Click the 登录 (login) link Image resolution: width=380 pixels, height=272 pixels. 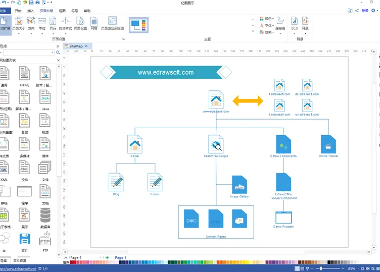(365, 11)
